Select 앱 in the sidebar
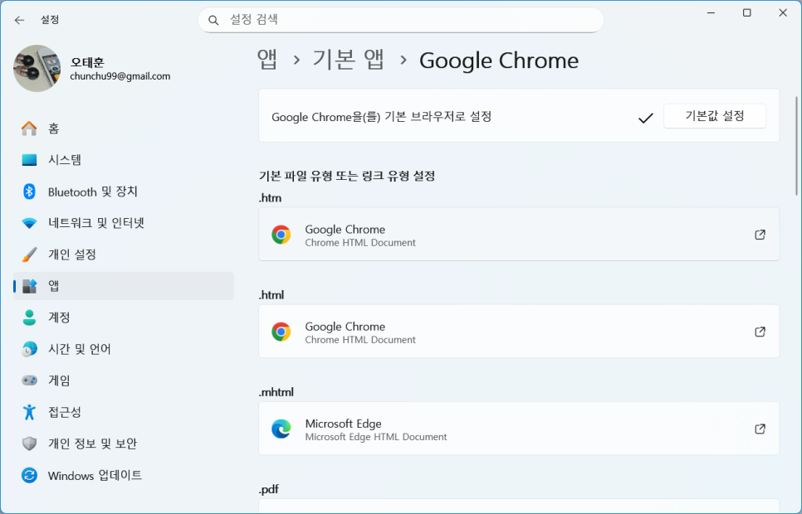Image resolution: width=802 pixels, height=514 pixels. pyautogui.click(x=123, y=286)
